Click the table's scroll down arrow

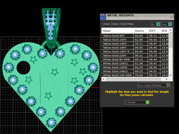click(171, 75)
